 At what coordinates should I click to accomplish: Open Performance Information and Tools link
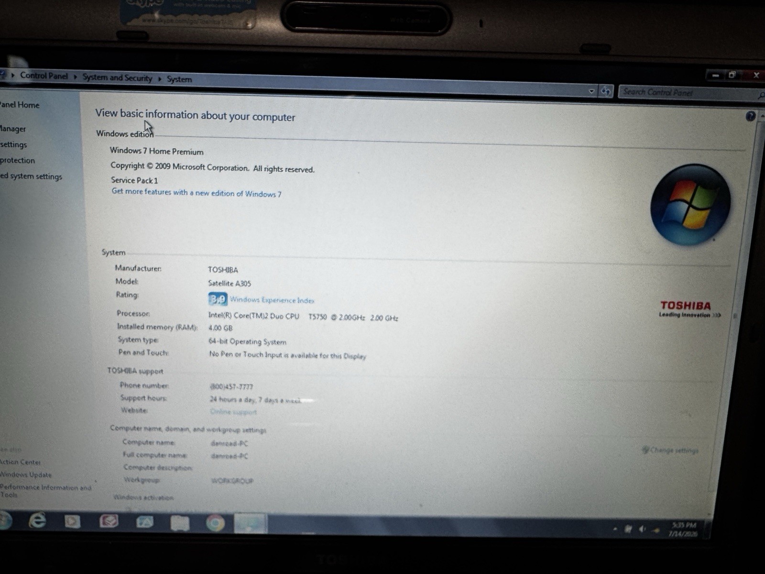point(45,491)
